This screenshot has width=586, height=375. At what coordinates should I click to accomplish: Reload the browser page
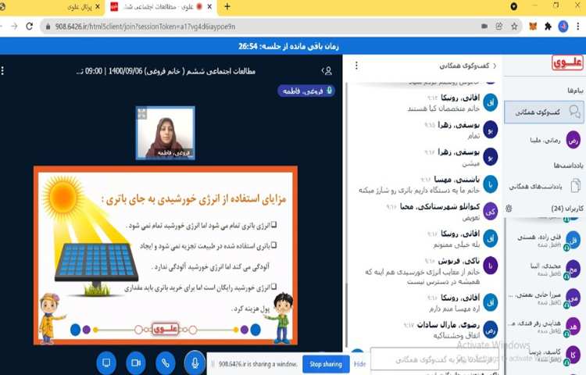[x=30, y=26]
